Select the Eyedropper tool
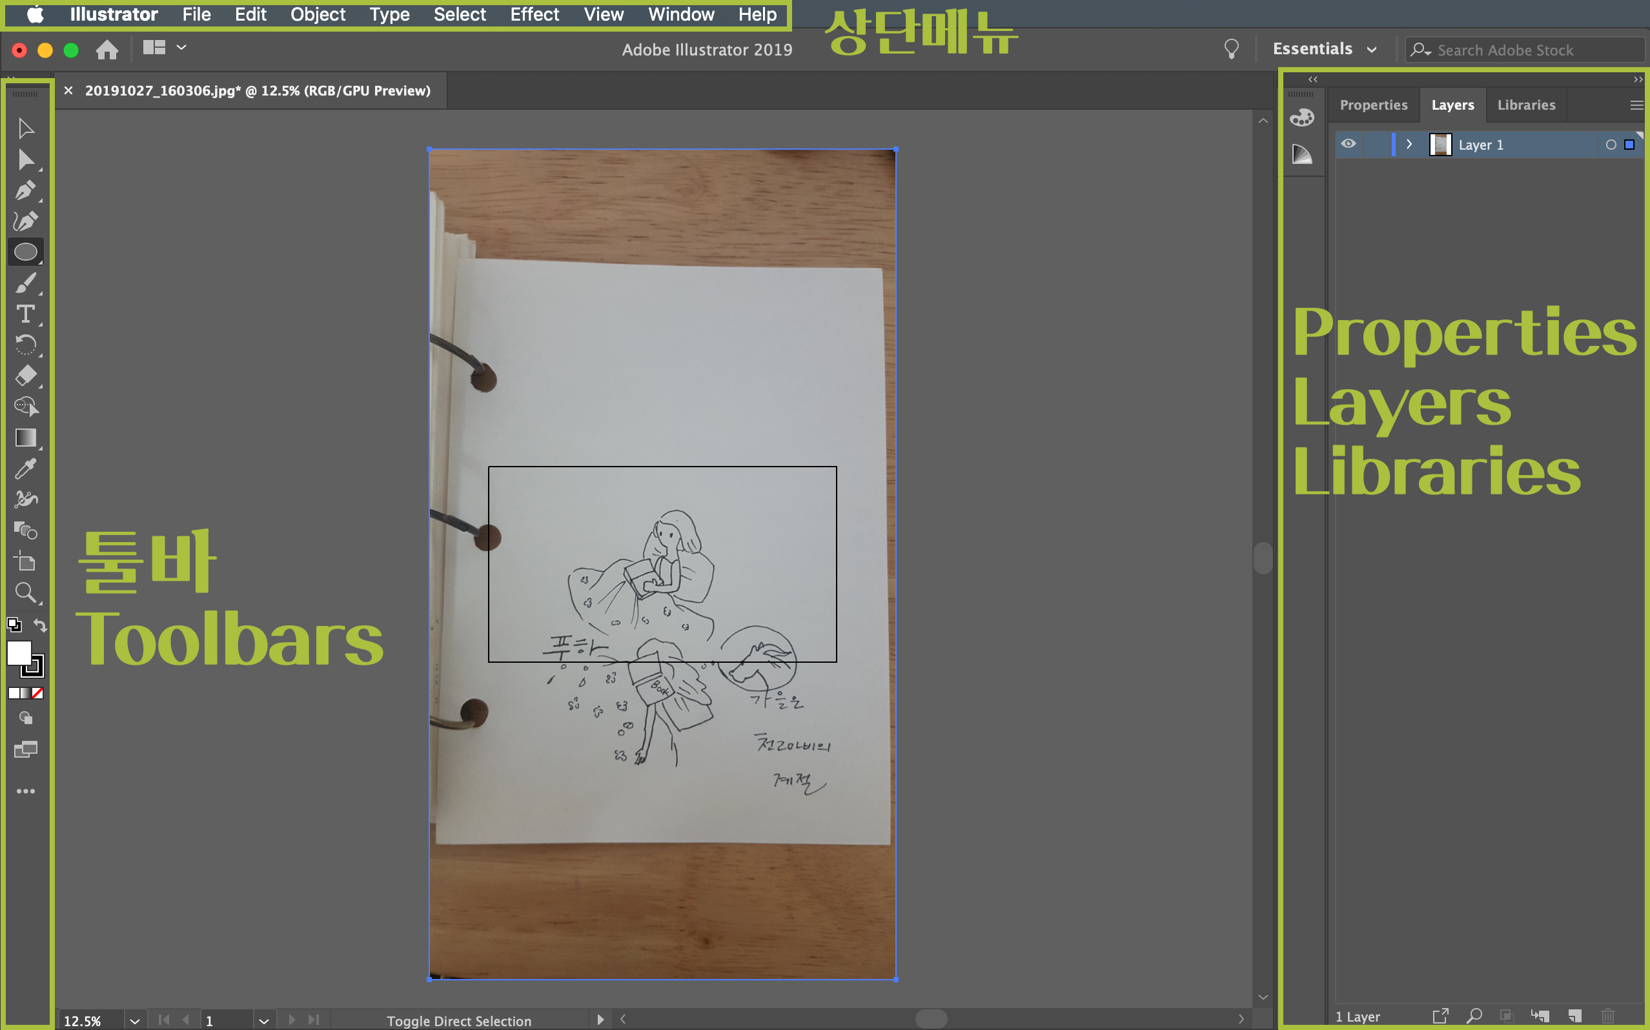Screen dimensions: 1650x1030 (25, 469)
